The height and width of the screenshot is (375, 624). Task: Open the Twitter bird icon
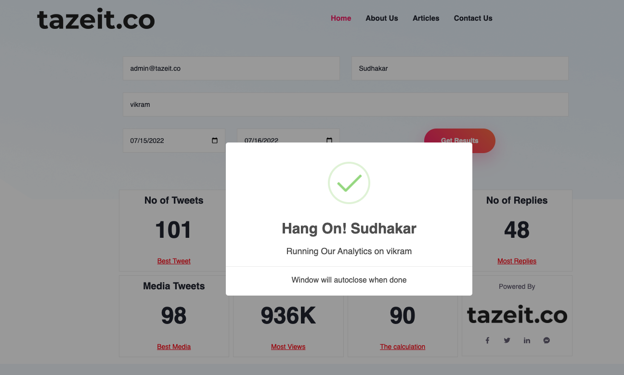(x=507, y=340)
